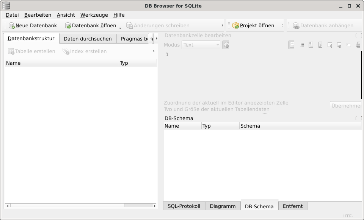Screen dimensions: 364x220
Task: Open the Datei menu
Action: click(x=12, y=15)
